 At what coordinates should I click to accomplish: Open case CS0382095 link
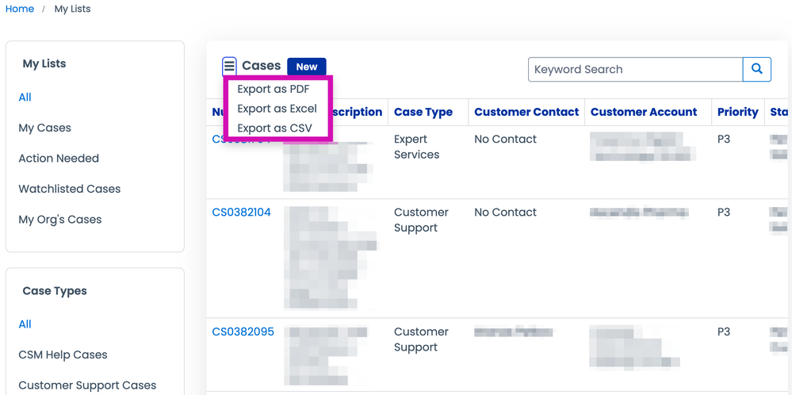pos(243,332)
